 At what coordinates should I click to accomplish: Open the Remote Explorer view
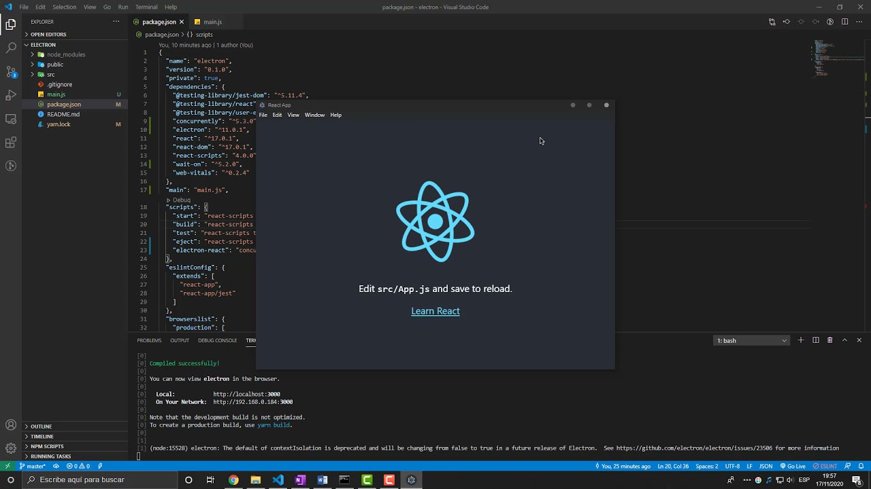11,119
